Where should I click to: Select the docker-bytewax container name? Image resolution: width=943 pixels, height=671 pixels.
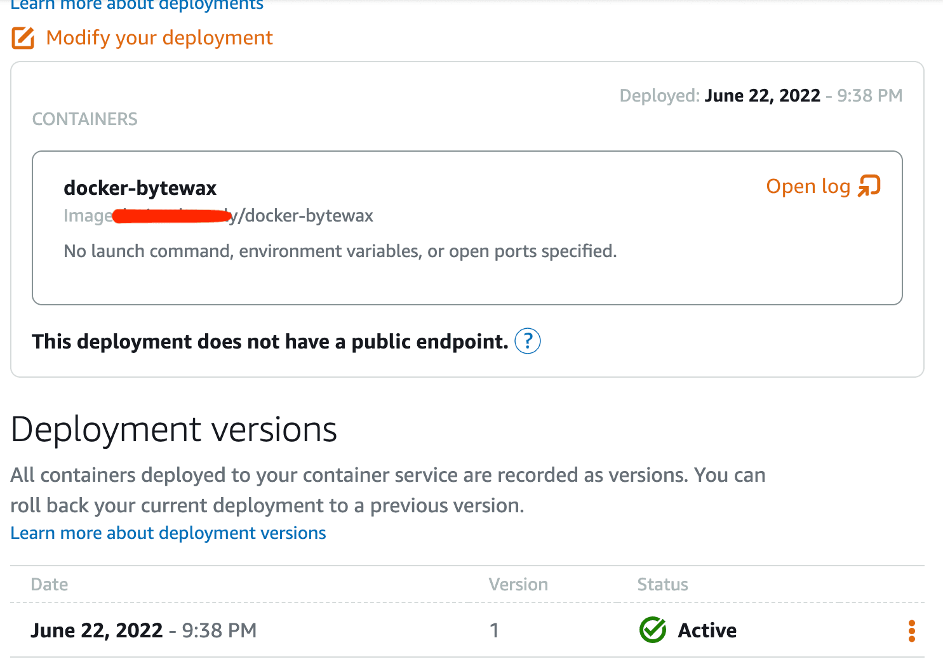tap(140, 189)
